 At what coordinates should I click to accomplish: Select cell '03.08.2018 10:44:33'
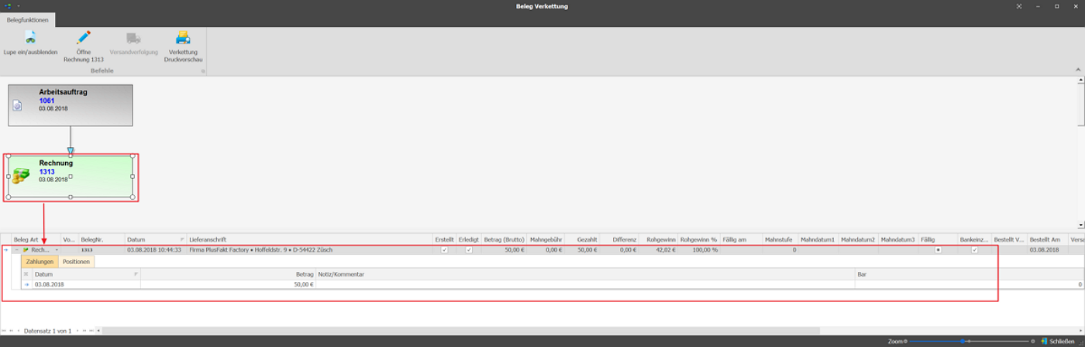pyautogui.click(x=154, y=250)
